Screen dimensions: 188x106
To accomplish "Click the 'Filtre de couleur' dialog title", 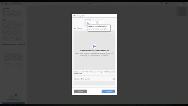I will [78, 16].
